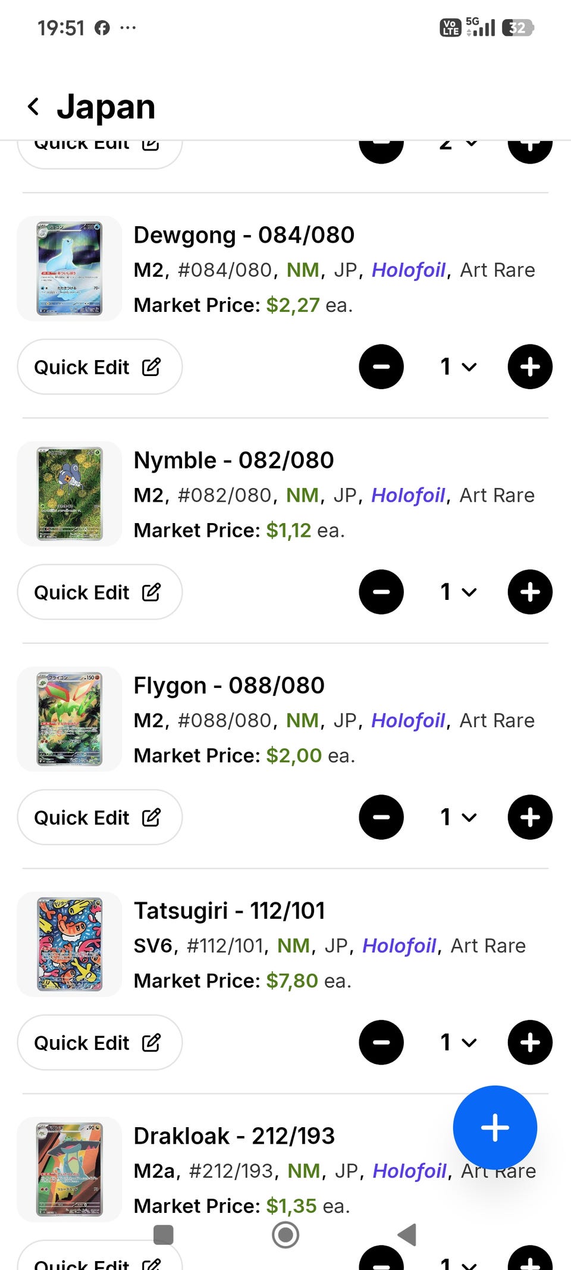571x1270 pixels.
Task: Increase Tatsugiri quantity with plus icon
Action: 529,1043
